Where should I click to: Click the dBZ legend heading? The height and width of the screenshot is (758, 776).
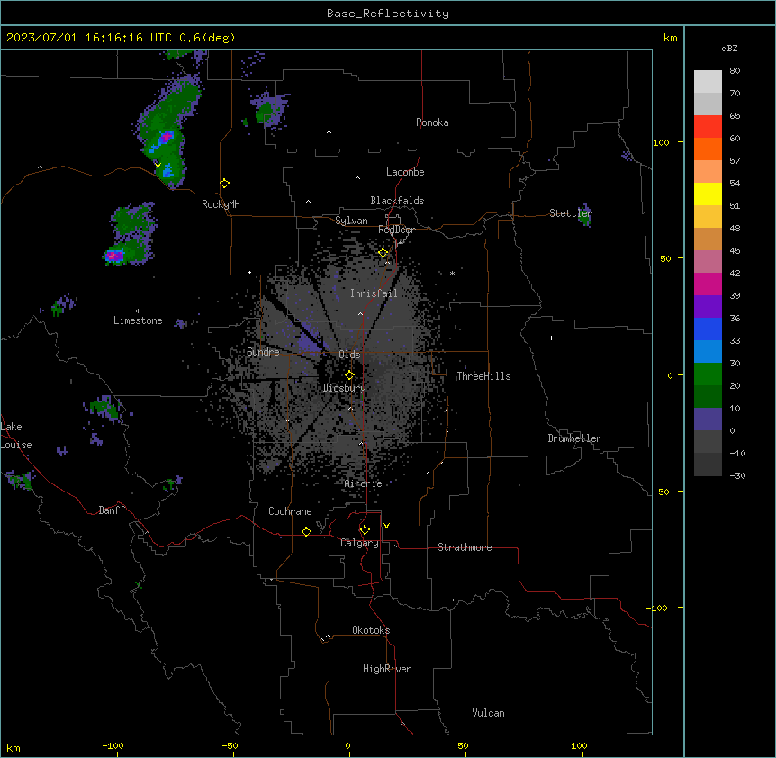click(729, 48)
